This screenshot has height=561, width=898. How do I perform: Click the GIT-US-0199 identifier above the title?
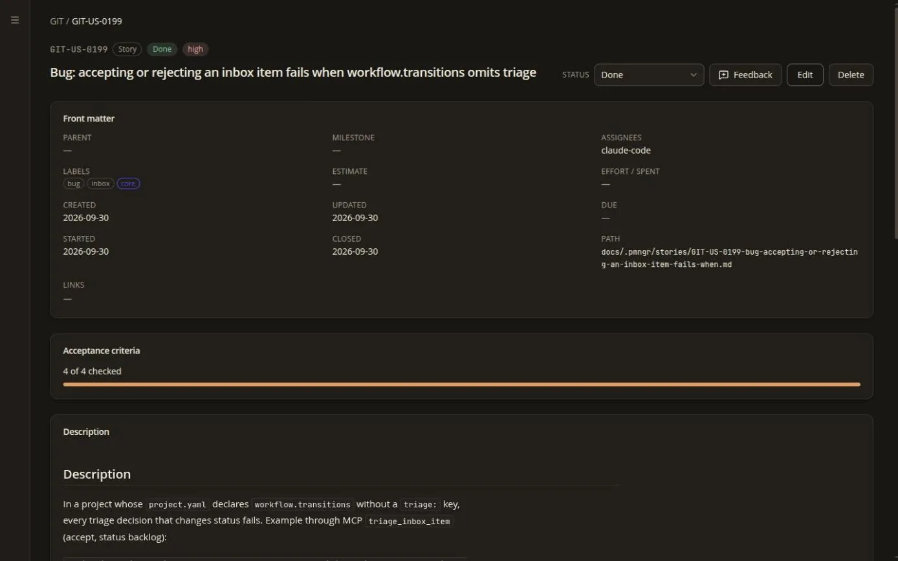79,49
